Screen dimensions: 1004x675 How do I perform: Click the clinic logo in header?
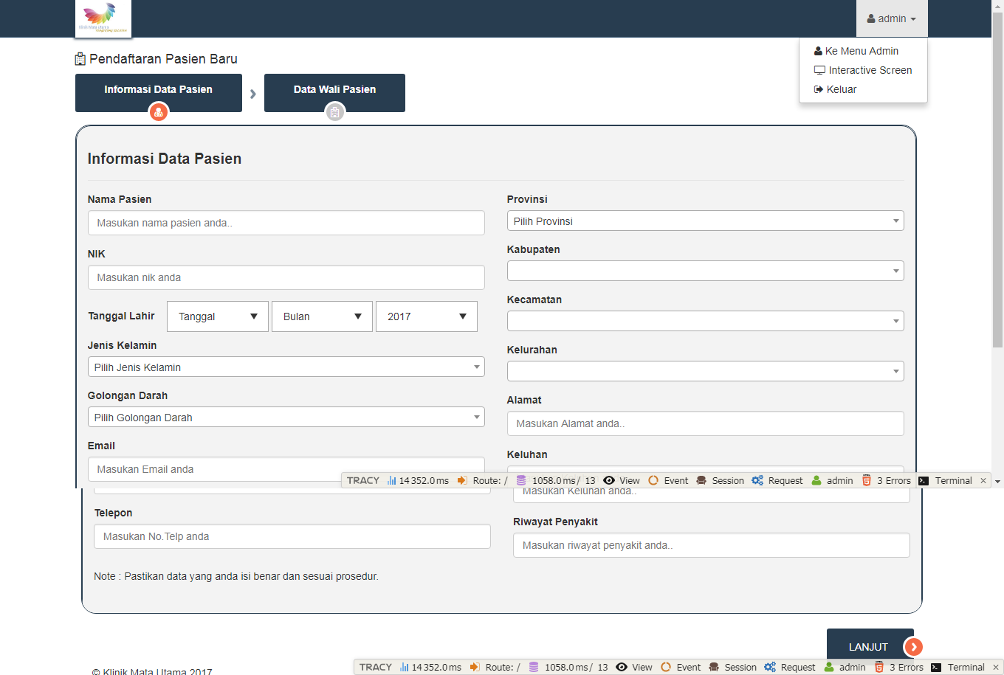tap(103, 18)
